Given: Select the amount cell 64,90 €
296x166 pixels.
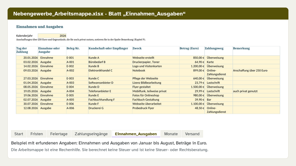Looking at the screenshot, I should tap(192, 62).
